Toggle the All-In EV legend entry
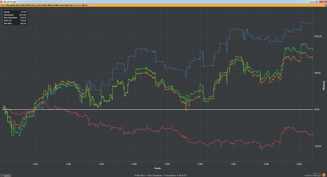Image resolution: width=327 pixels, height=177 pixels. point(182,176)
